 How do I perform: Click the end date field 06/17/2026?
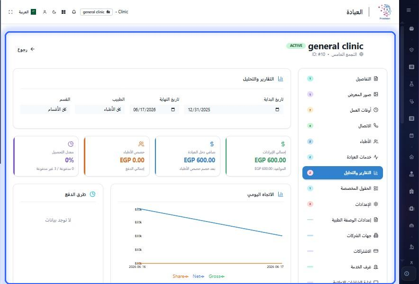pyautogui.click(x=154, y=109)
